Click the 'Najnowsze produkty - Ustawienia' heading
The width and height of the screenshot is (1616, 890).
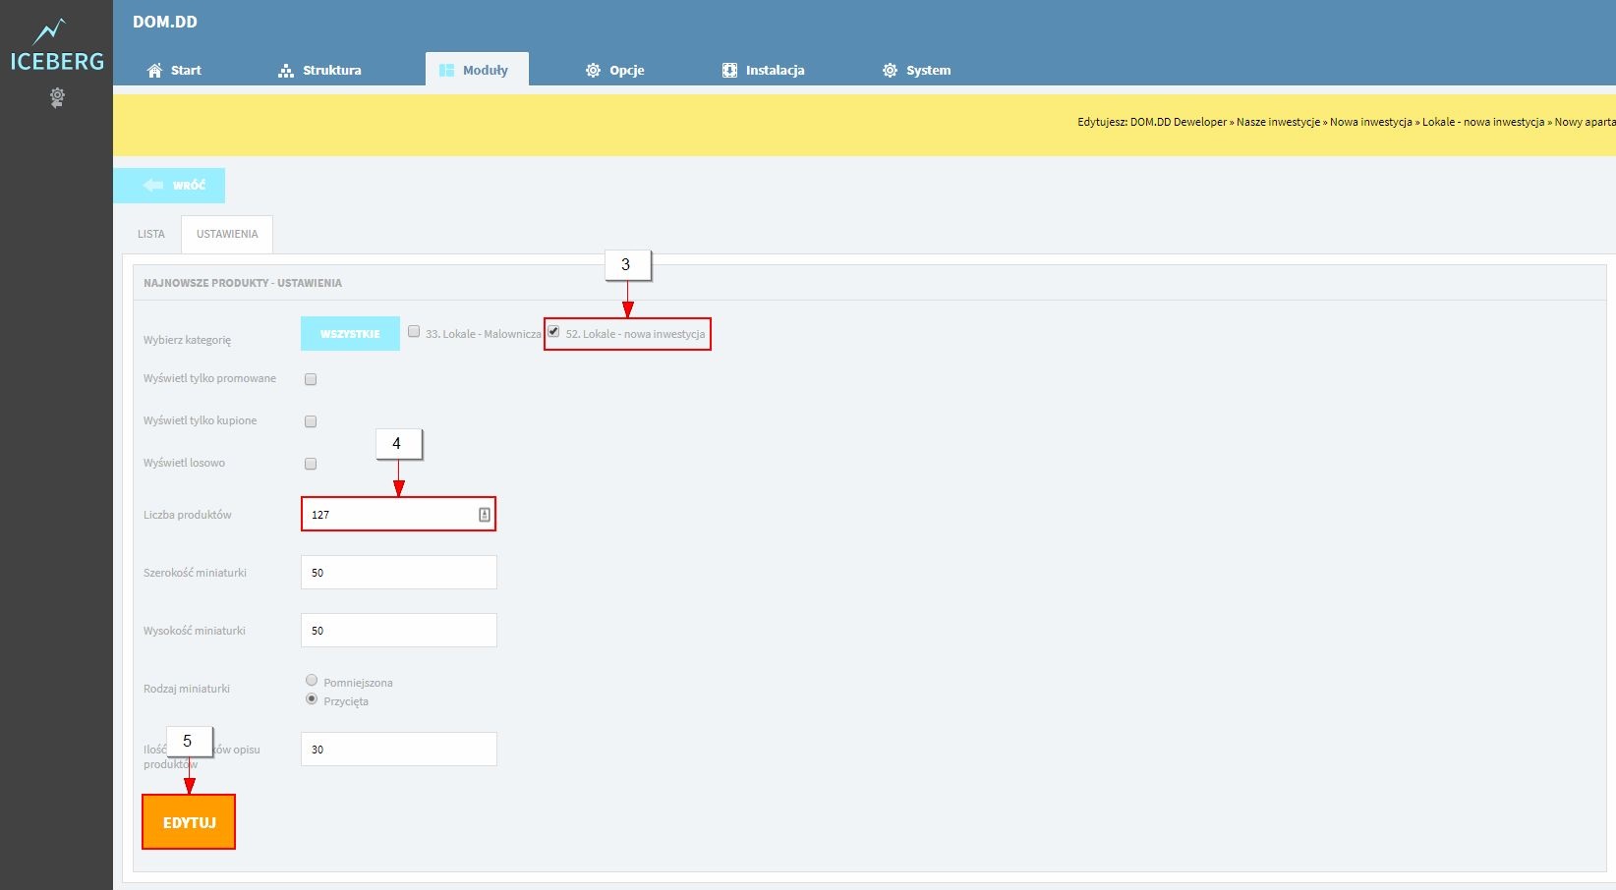coord(243,283)
